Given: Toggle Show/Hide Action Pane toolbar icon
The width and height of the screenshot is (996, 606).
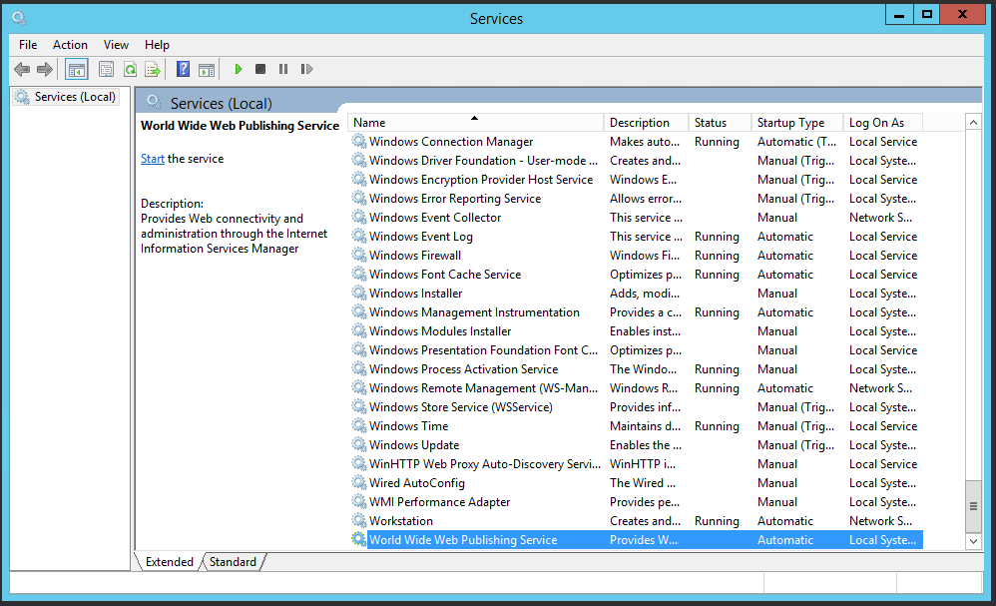Looking at the screenshot, I should [207, 69].
